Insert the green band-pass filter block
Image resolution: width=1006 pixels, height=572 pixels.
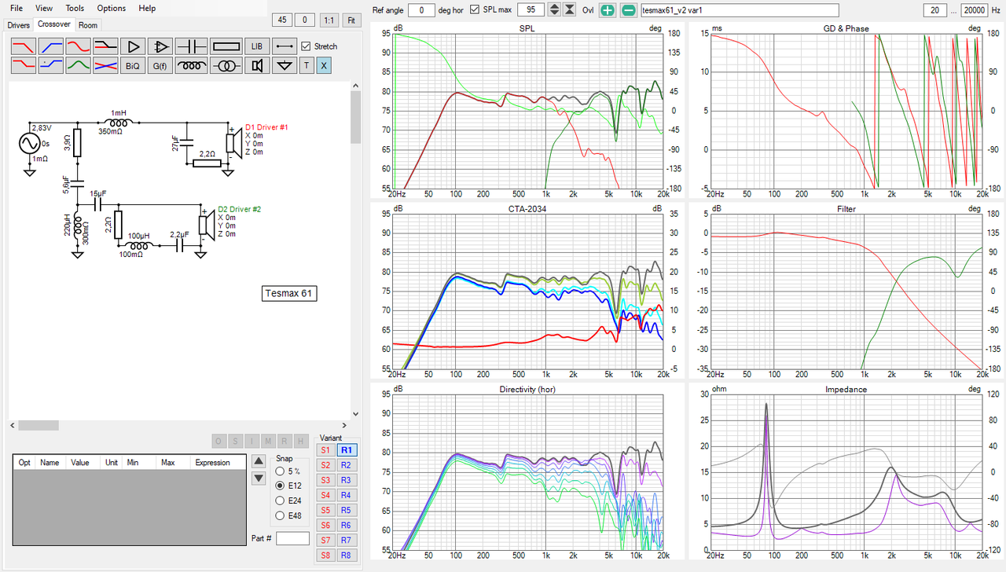click(x=79, y=66)
